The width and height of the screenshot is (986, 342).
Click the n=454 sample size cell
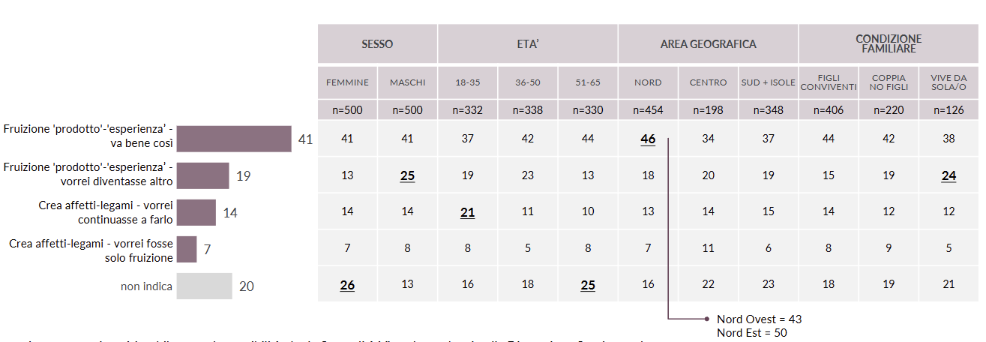click(648, 110)
